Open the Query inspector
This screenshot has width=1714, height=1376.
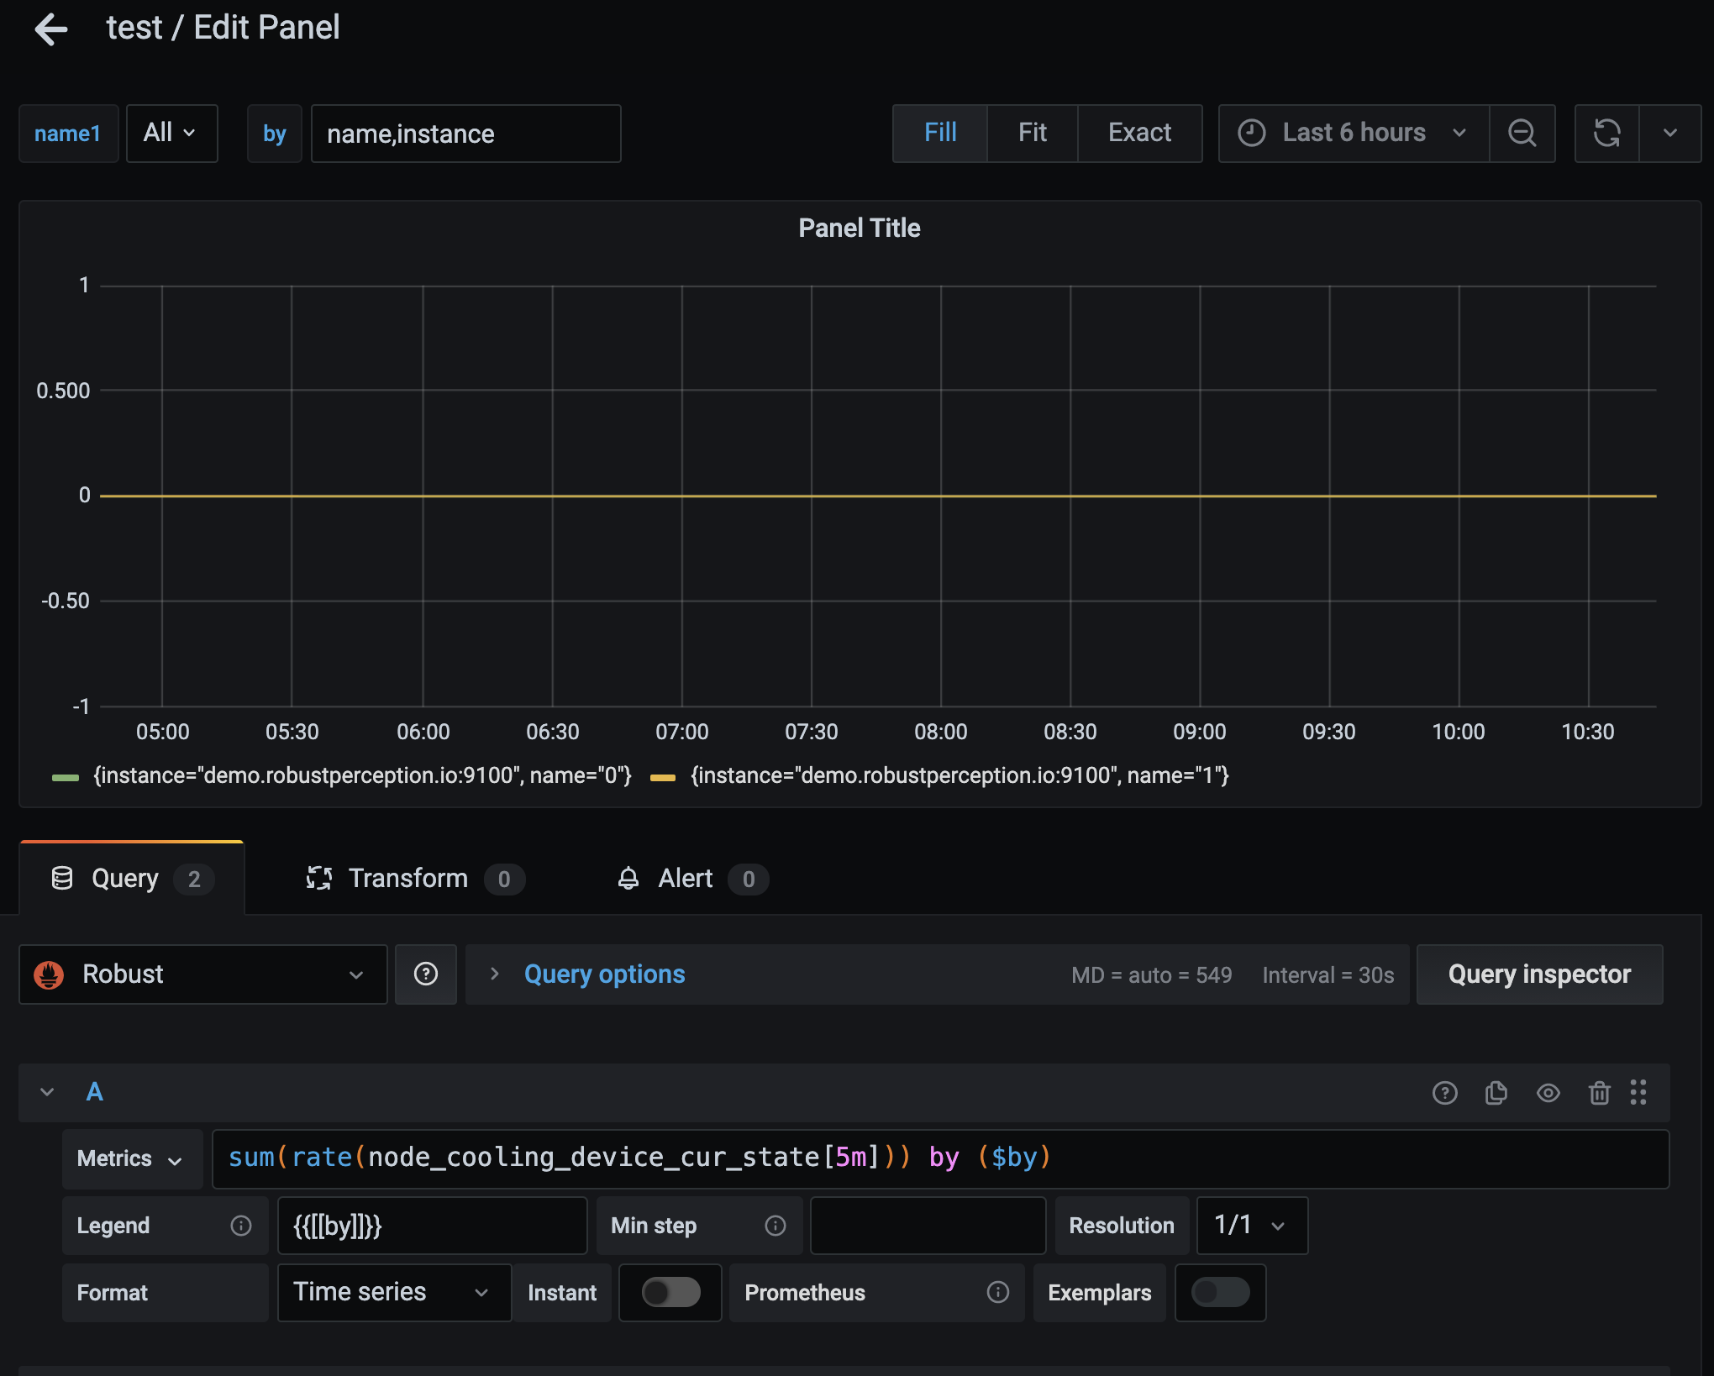1539,974
